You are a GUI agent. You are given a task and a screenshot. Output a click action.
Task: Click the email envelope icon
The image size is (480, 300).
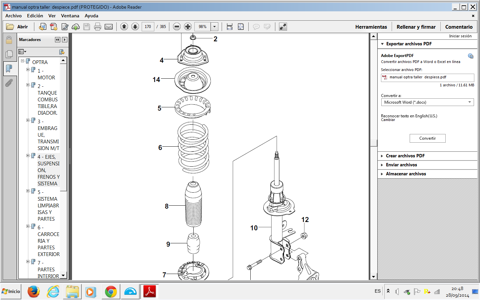pos(109,27)
